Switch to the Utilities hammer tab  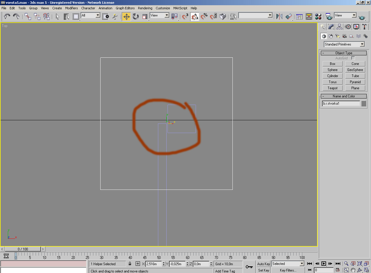click(365, 27)
